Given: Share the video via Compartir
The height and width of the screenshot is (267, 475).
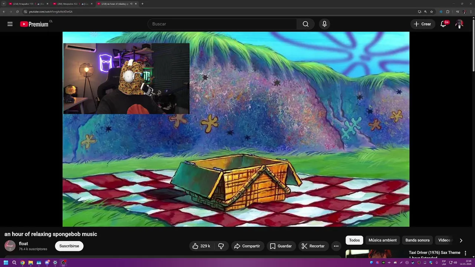Looking at the screenshot, I should [x=248, y=246].
